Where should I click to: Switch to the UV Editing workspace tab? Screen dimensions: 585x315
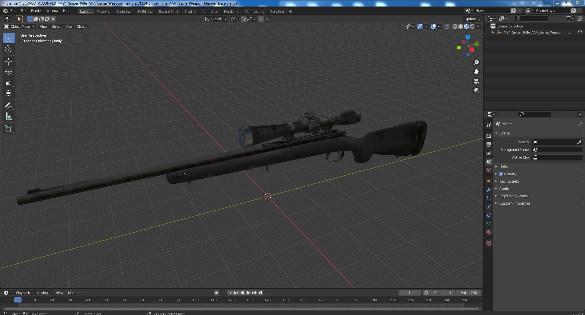(x=144, y=12)
